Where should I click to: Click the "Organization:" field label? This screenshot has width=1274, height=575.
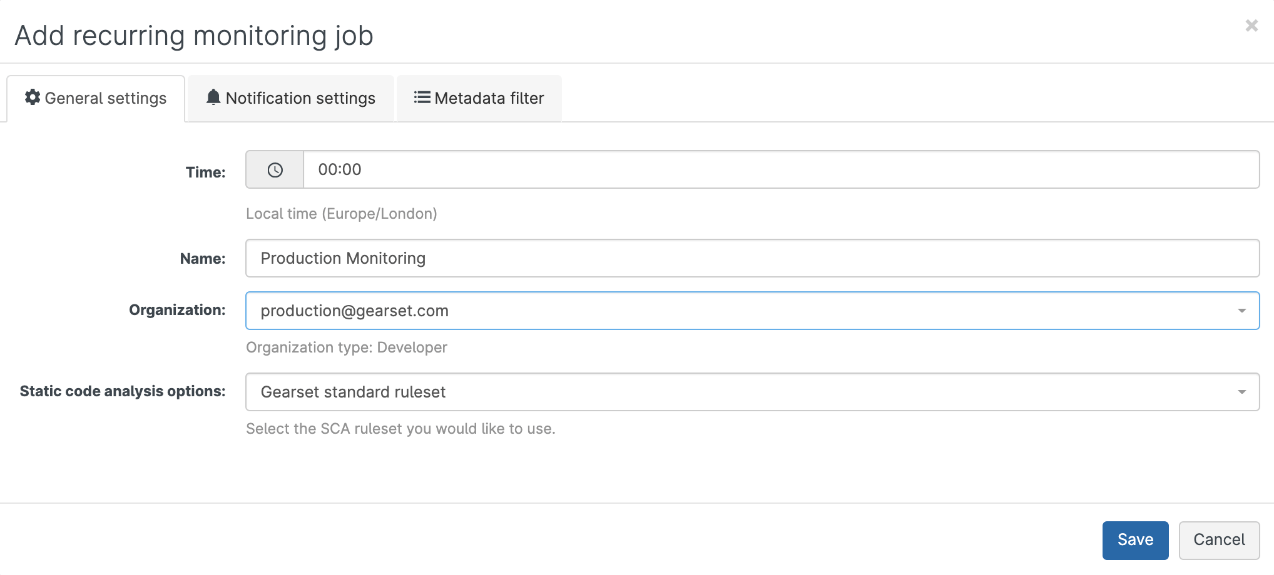click(177, 310)
